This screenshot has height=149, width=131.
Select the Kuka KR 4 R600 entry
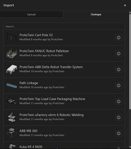point(64,145)
